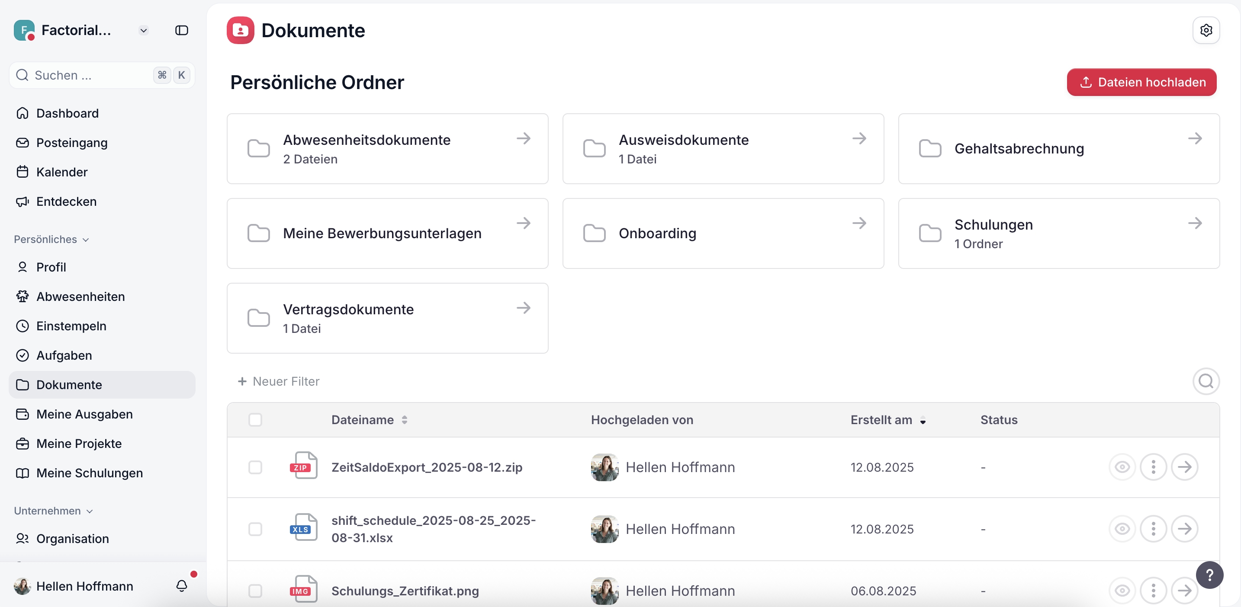The height and width of the screenshot is (607, 1241).
Task: Toggle the sidebar collapse icon
Action: click(x=181, y=30)
